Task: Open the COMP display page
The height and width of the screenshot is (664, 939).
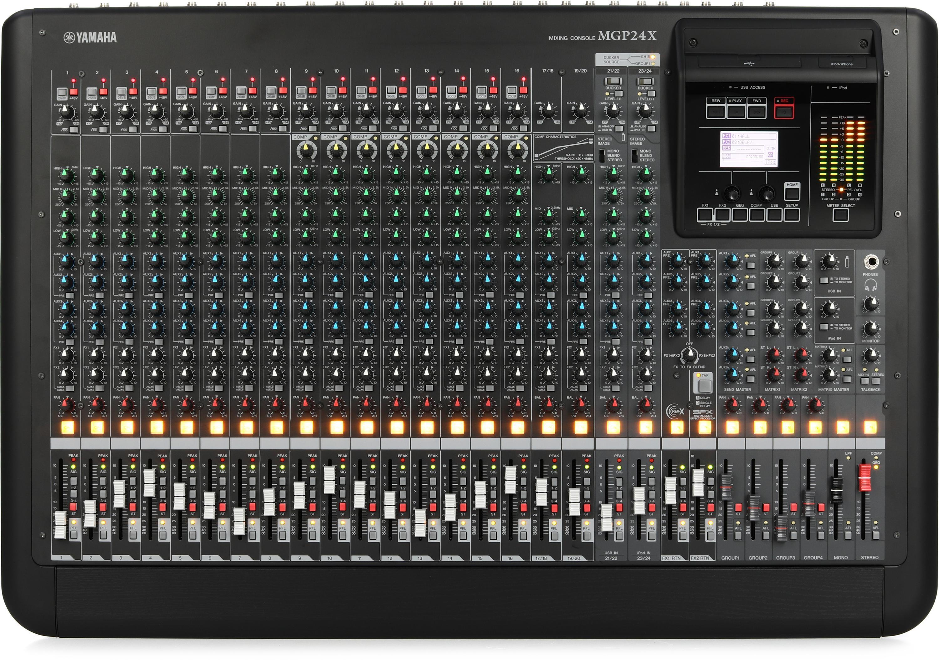Action: click(757, 215)
